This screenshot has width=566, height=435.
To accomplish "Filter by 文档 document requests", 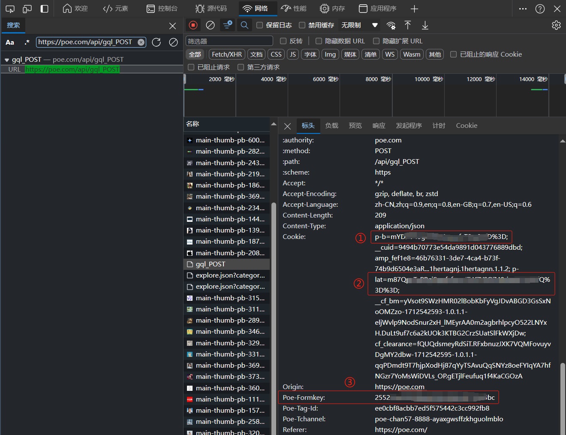I will 256,54.
